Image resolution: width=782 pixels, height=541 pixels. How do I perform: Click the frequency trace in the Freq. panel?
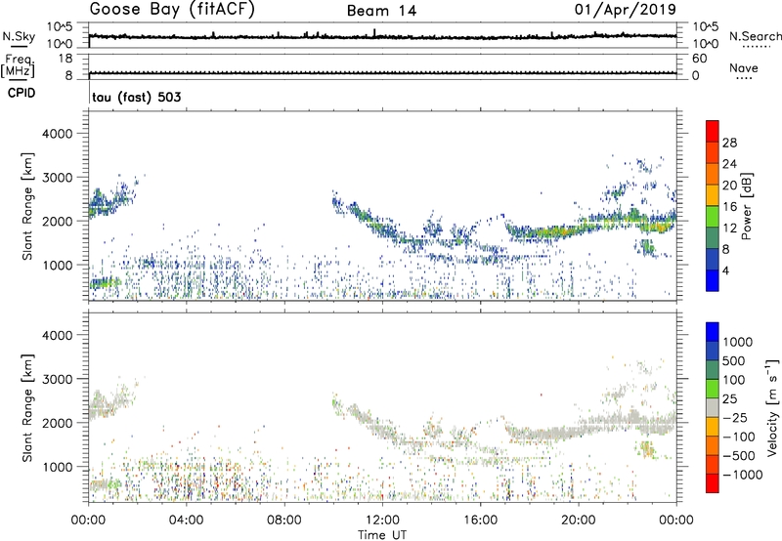(x=382, y=72)
